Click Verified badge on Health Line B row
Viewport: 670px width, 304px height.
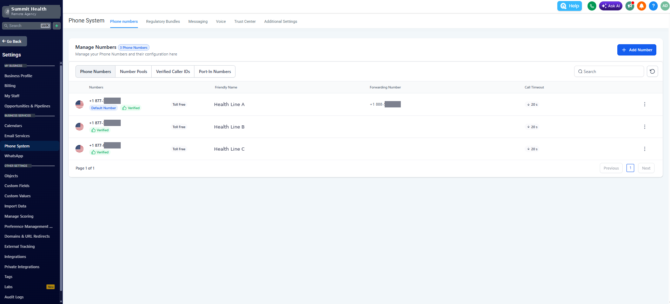click(x=100, y=130)
